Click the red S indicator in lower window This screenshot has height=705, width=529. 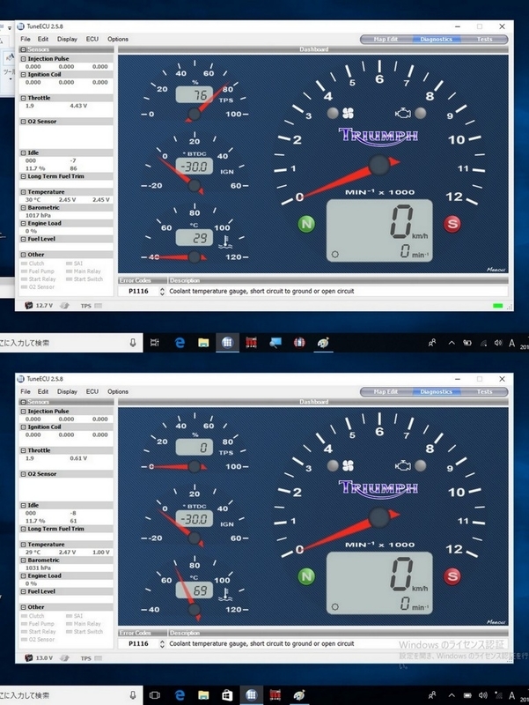[x=452, y=576]
